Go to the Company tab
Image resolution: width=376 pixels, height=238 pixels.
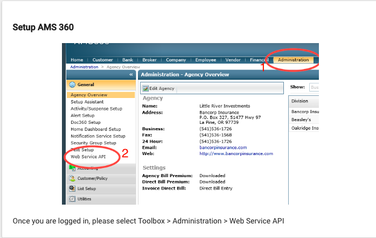[x=176, y=60]
